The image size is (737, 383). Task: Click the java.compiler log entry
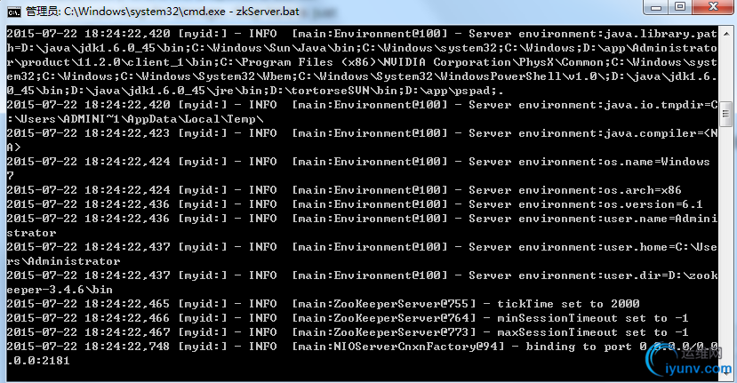[362, 133]
